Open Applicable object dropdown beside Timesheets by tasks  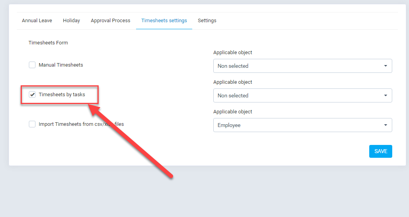point(303,95)
